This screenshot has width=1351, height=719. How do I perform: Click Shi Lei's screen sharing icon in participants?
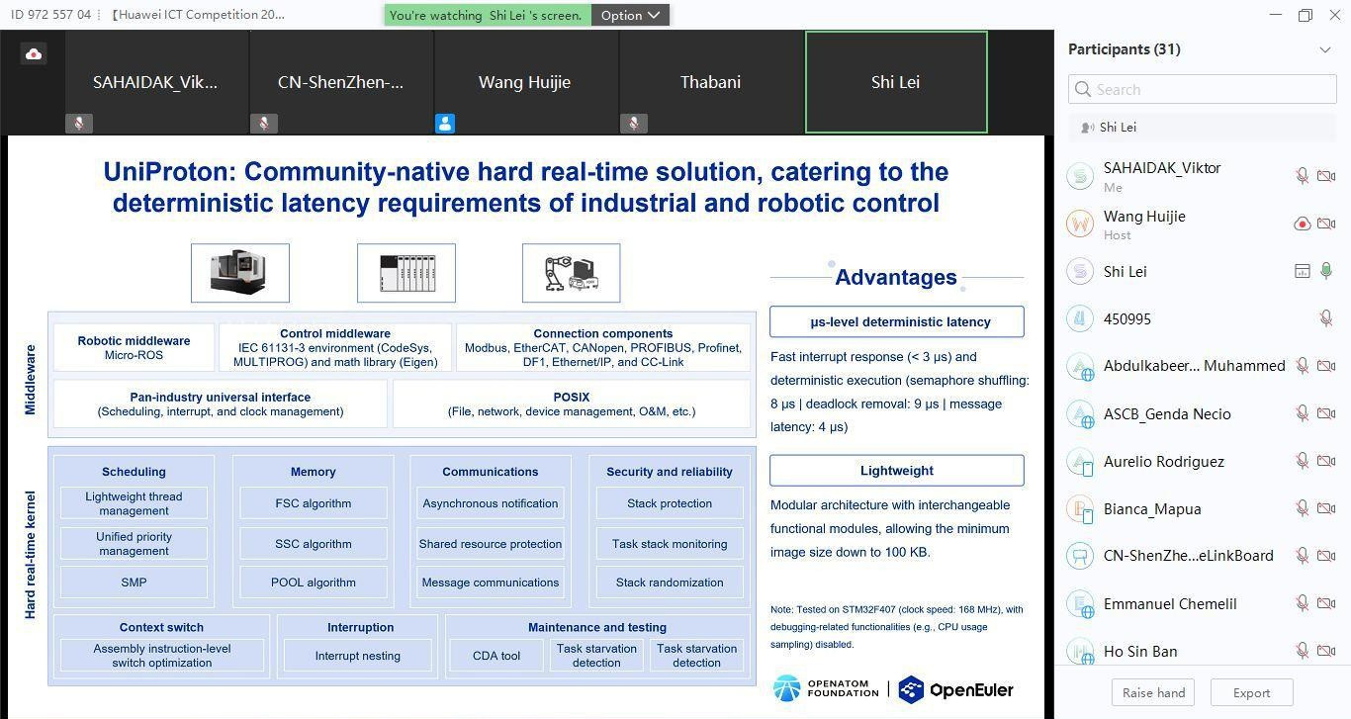pyautogui.click(x=1303, y=271)
